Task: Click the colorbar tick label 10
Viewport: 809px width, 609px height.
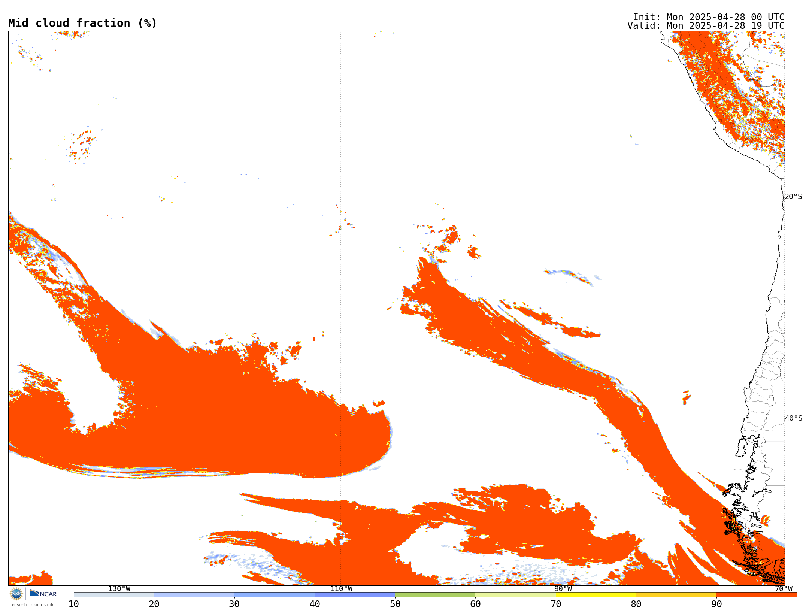Action: coord(74,604)
